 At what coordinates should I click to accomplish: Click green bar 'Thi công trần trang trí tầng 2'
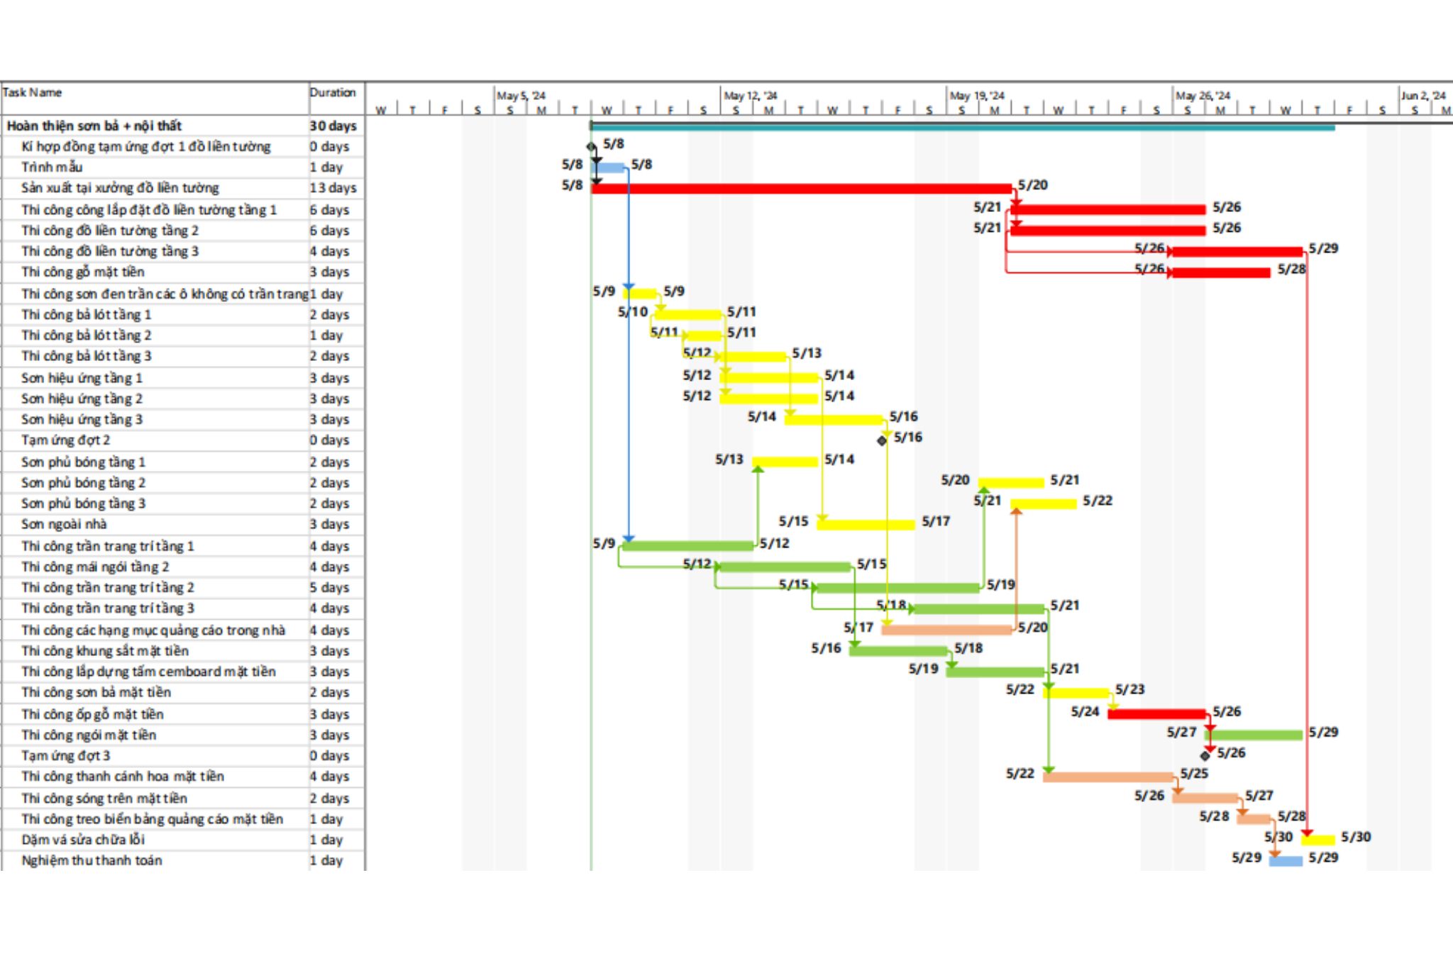coord(898,588)
